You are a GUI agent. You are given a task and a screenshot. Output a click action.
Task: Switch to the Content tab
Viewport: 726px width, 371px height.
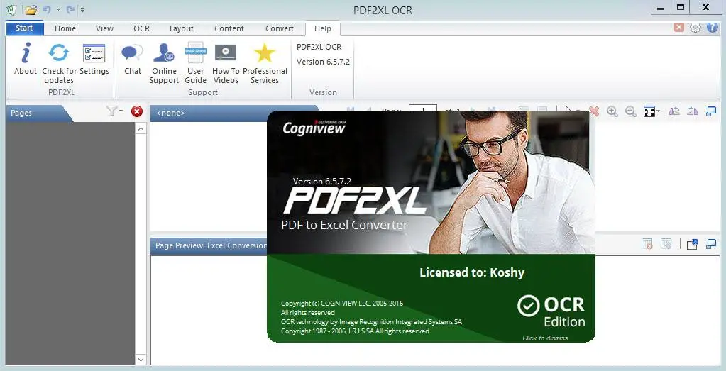[229, 28]
